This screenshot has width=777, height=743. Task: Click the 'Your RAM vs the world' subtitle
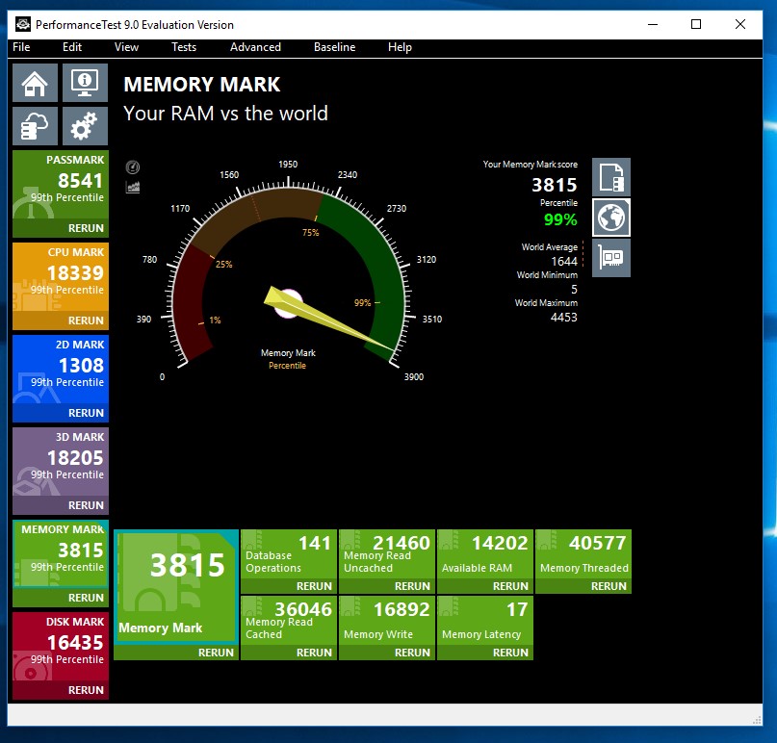pos(225,114)
